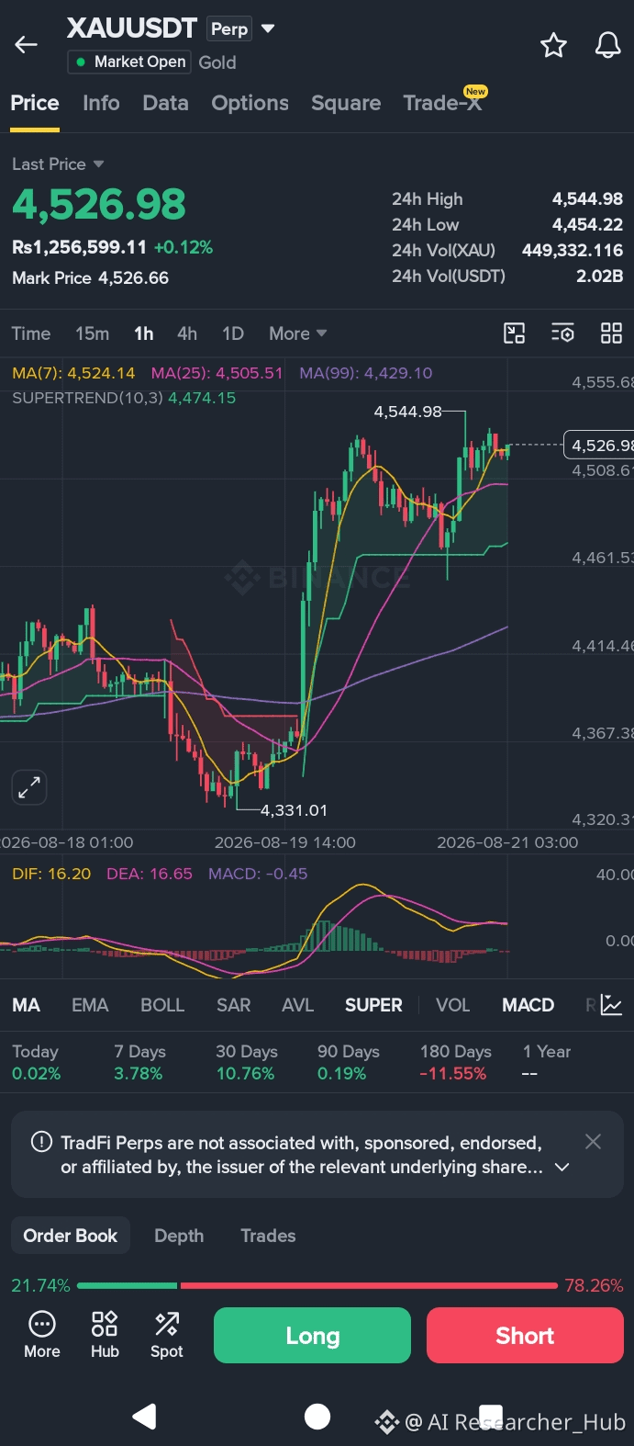Tap the Today 0.02% performance
Viewport: 634px width, 1446px height.
[x=37, y=1062]
